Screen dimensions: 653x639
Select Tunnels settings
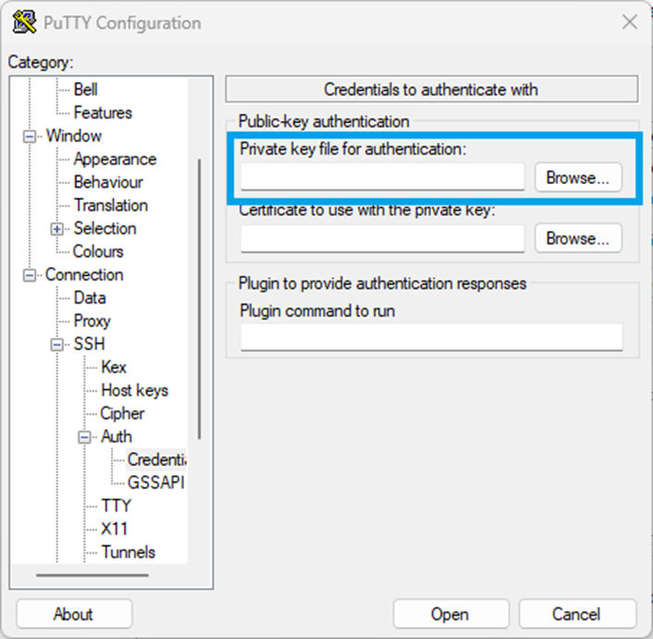129,552
